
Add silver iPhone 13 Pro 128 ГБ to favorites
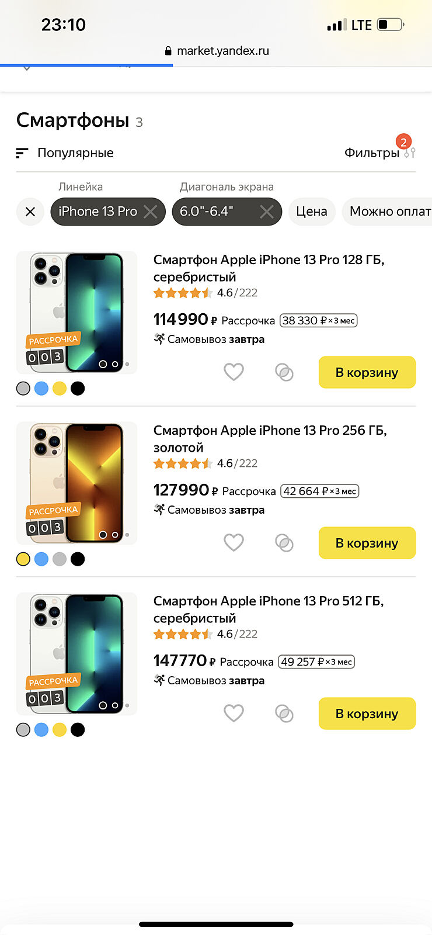click(234, 372)
